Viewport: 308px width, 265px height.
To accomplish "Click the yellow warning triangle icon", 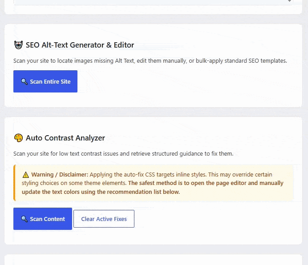I will pyautogui.click(x=25, y=174).
